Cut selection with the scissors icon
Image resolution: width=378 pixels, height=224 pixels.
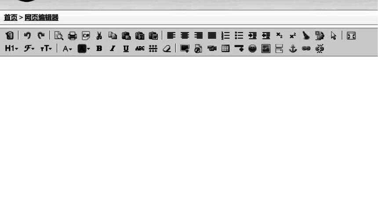tap(99, 36)
